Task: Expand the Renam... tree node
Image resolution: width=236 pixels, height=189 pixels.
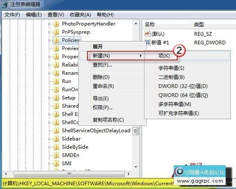Action: pos(49,73)
